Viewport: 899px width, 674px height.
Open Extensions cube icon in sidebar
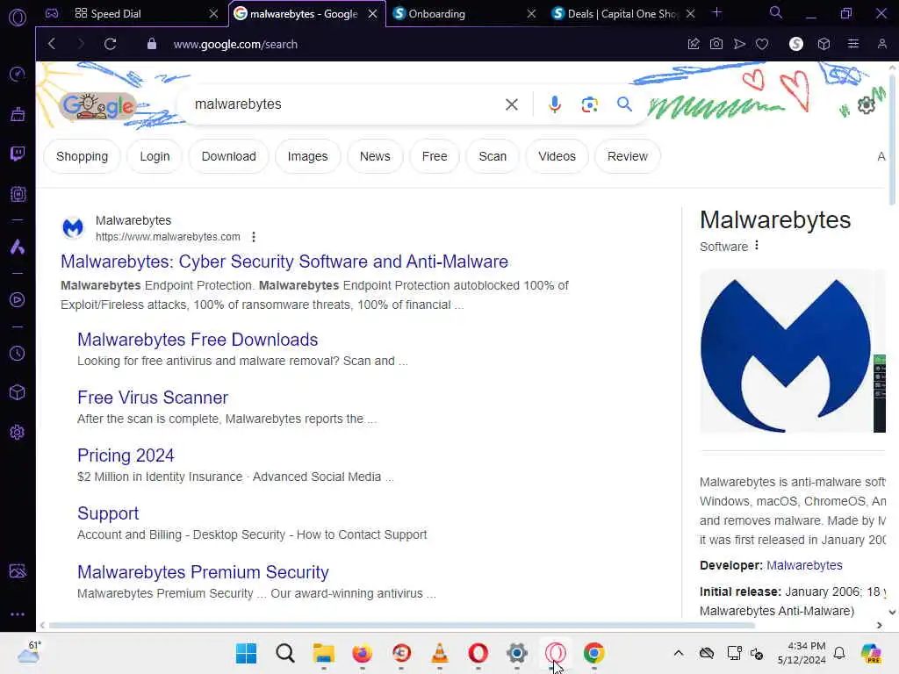pyautogui.click(x=18, y=392)
